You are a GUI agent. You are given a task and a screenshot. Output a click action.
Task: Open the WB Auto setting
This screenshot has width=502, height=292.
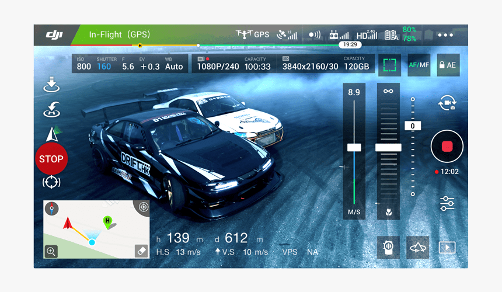tap(174, 64)
